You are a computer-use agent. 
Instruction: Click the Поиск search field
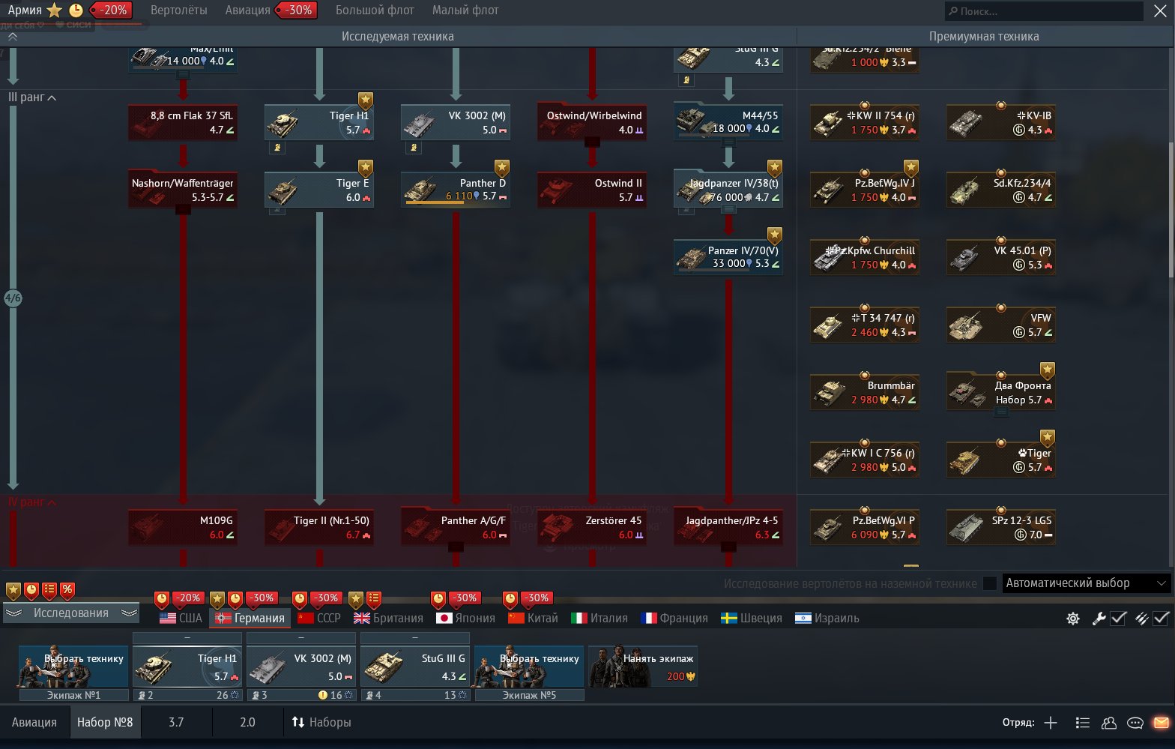(1043, 11)
